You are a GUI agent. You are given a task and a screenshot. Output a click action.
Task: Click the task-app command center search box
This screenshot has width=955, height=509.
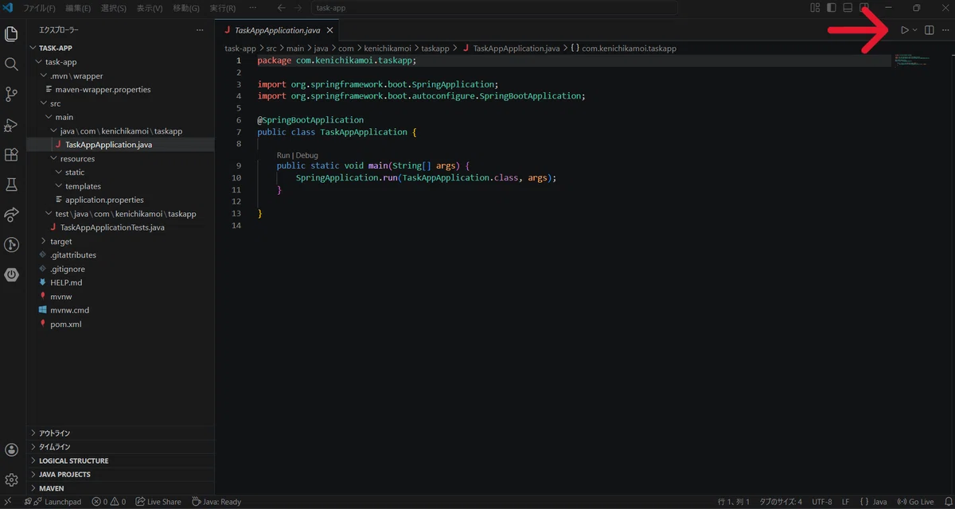tap(493, 8)
